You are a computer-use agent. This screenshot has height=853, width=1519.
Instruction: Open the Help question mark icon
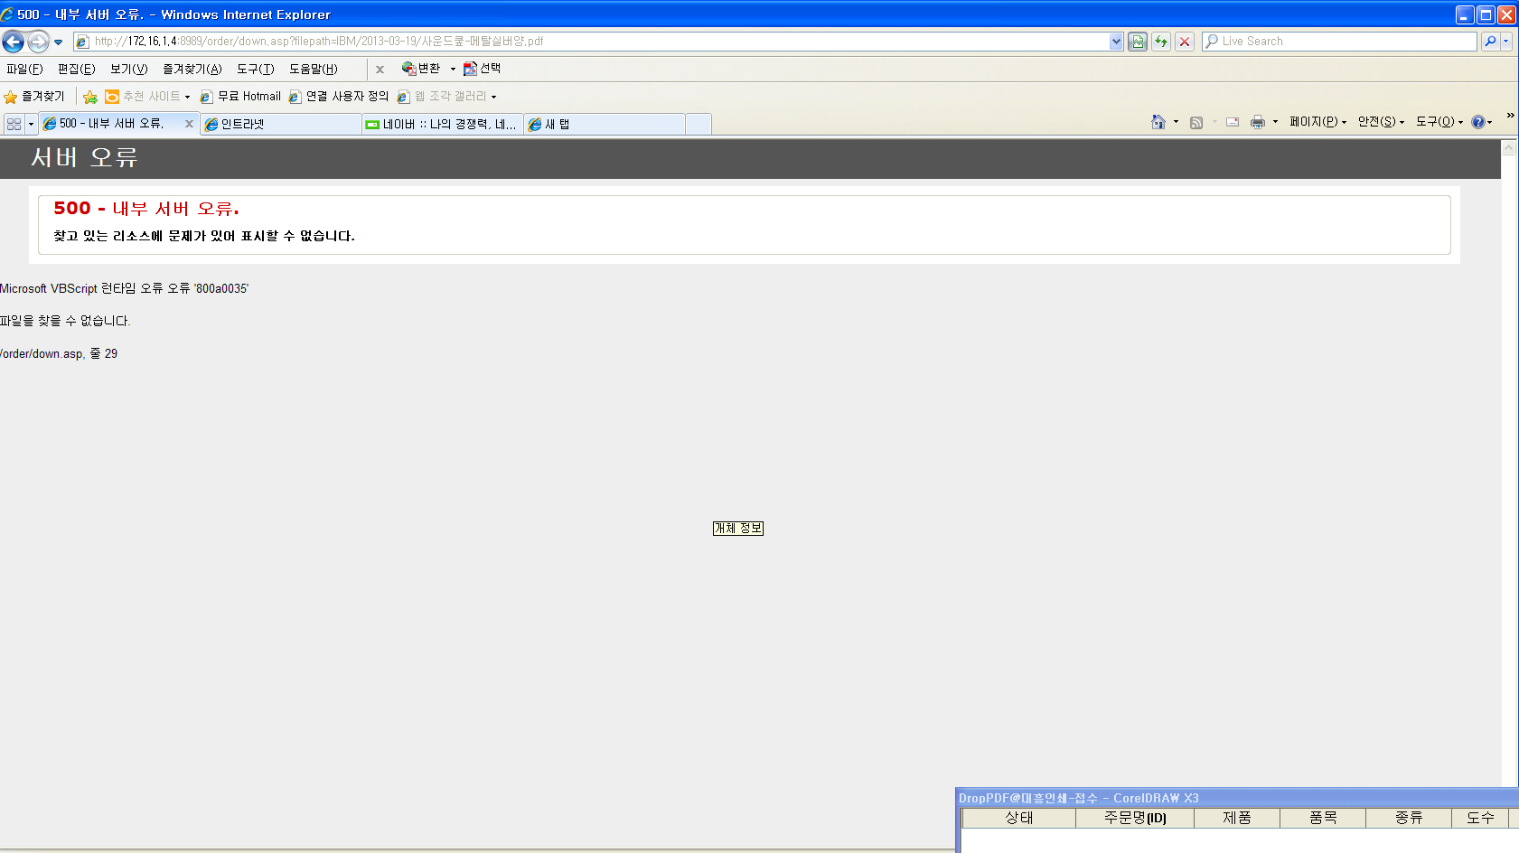tap(1477, 122)
